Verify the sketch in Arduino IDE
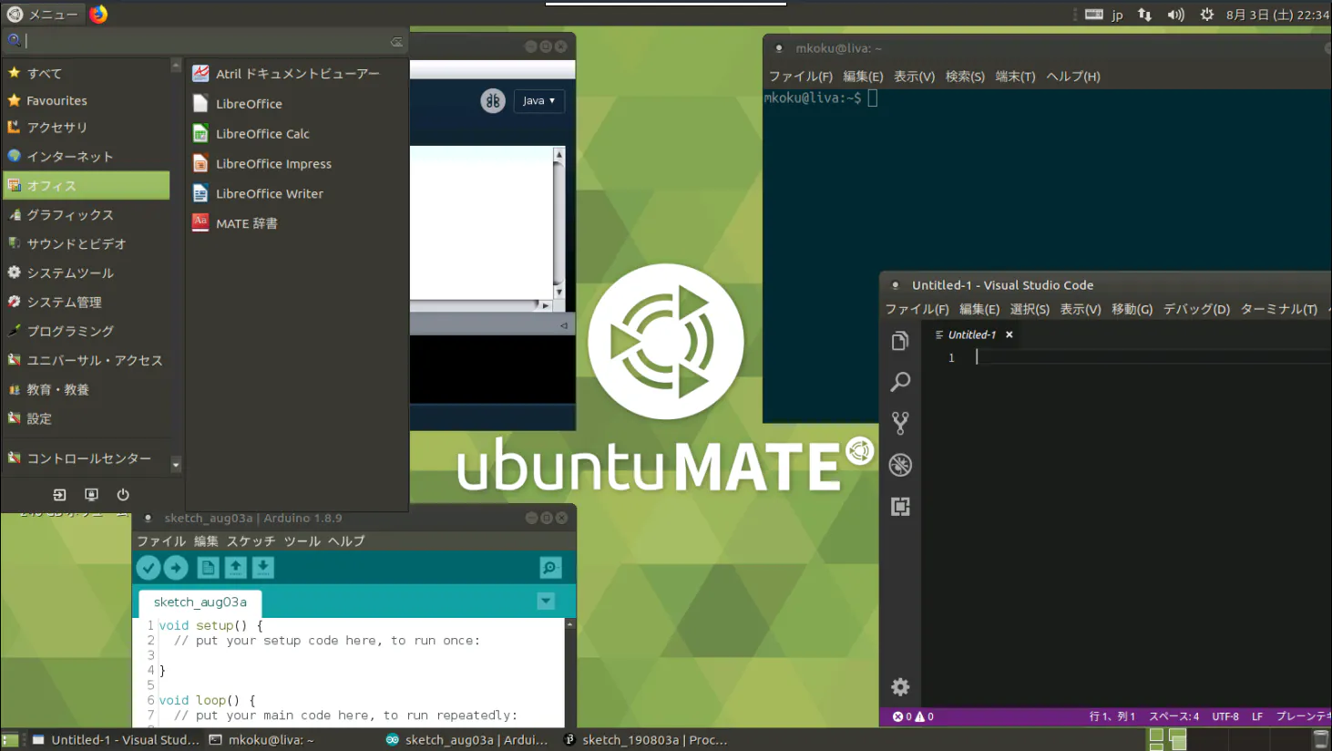The height and width of the screenshot is (751, 1332). [x=148, y=568]
